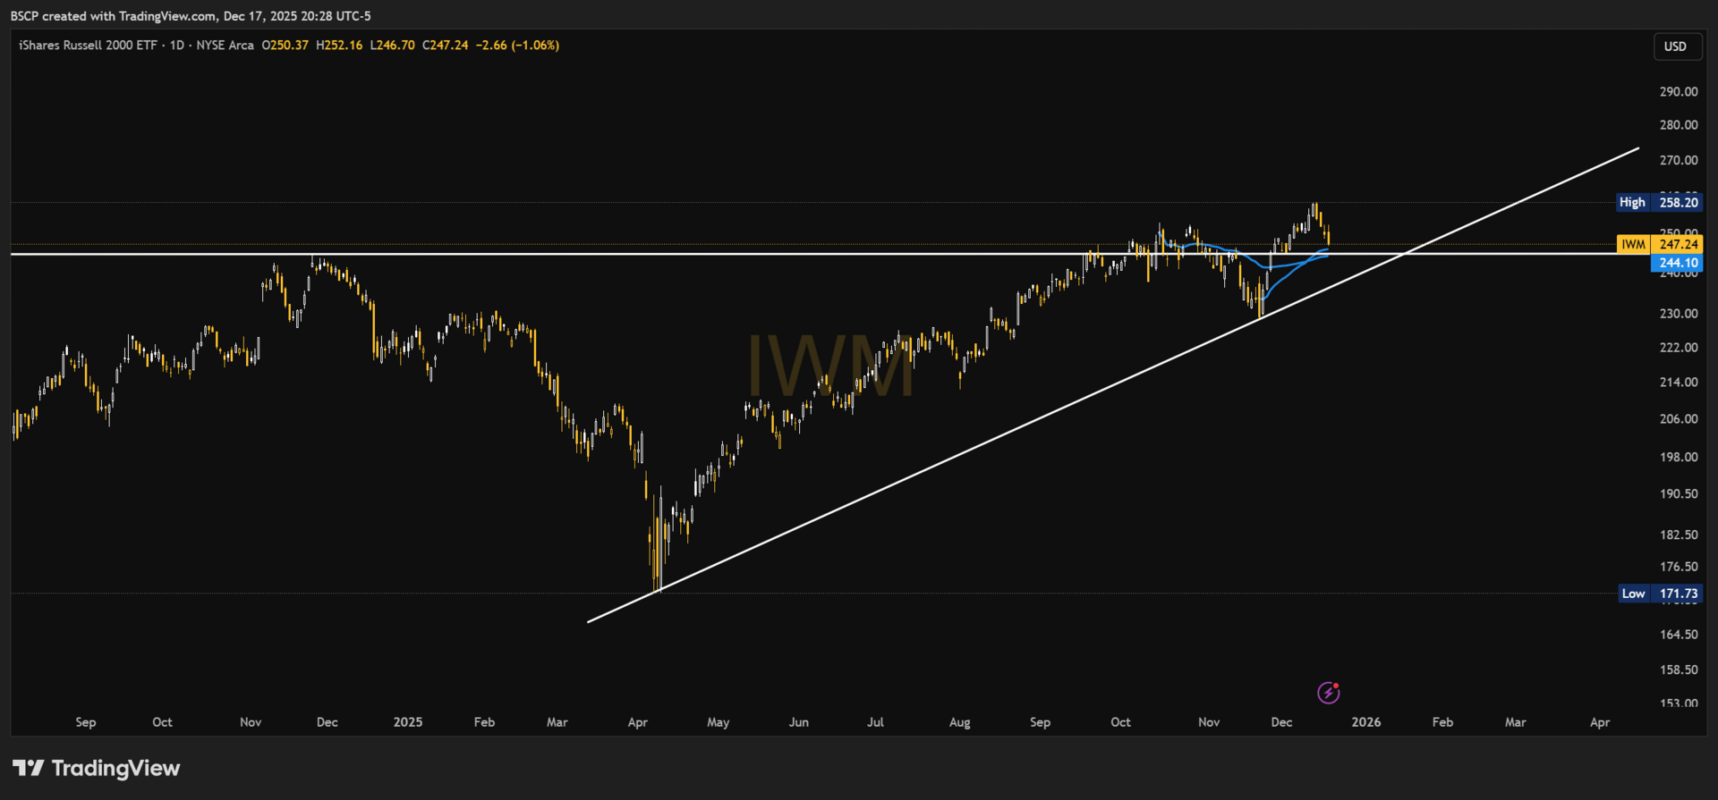The width and height of the screenshot is (1718, 800).
Task: Click the 270.00 price axis label
Action: 1679,161
